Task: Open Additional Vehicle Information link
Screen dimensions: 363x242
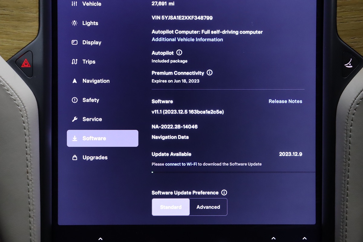Action: [187, 40]
